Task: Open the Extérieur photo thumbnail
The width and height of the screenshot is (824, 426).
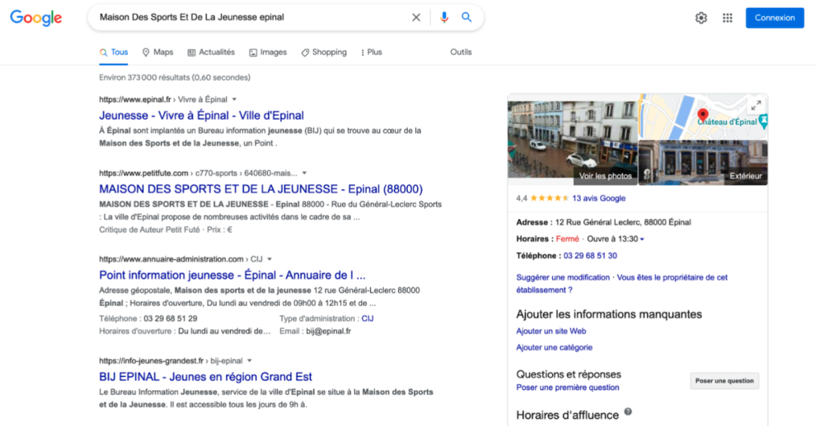Action: pyautogui.click(x=703, y=163)
